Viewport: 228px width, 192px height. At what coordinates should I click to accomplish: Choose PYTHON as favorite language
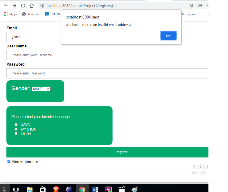16,129
